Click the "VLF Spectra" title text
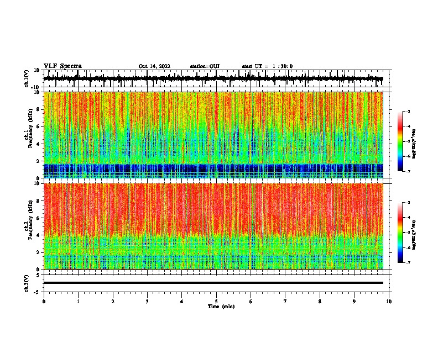438x338 pixels. click(62, 66)
